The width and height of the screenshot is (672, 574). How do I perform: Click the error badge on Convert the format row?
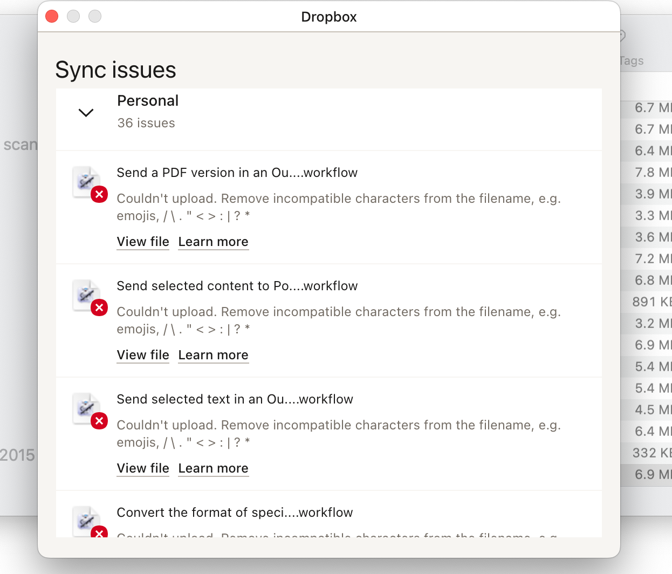tap(99, 533)
